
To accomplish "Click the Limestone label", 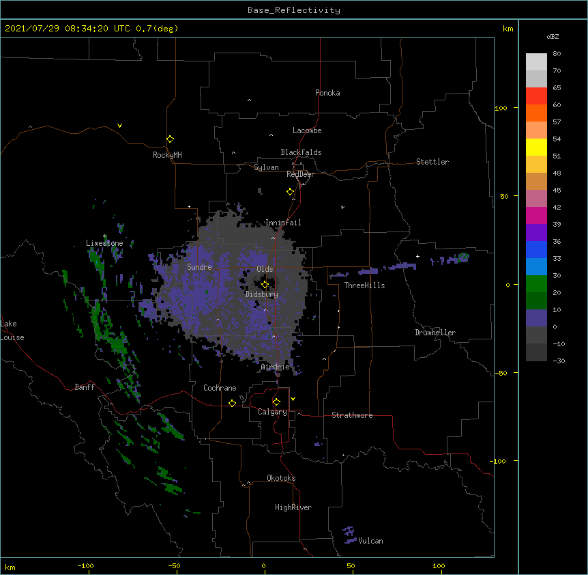I will pyautogui.click(x=104, y=243).
